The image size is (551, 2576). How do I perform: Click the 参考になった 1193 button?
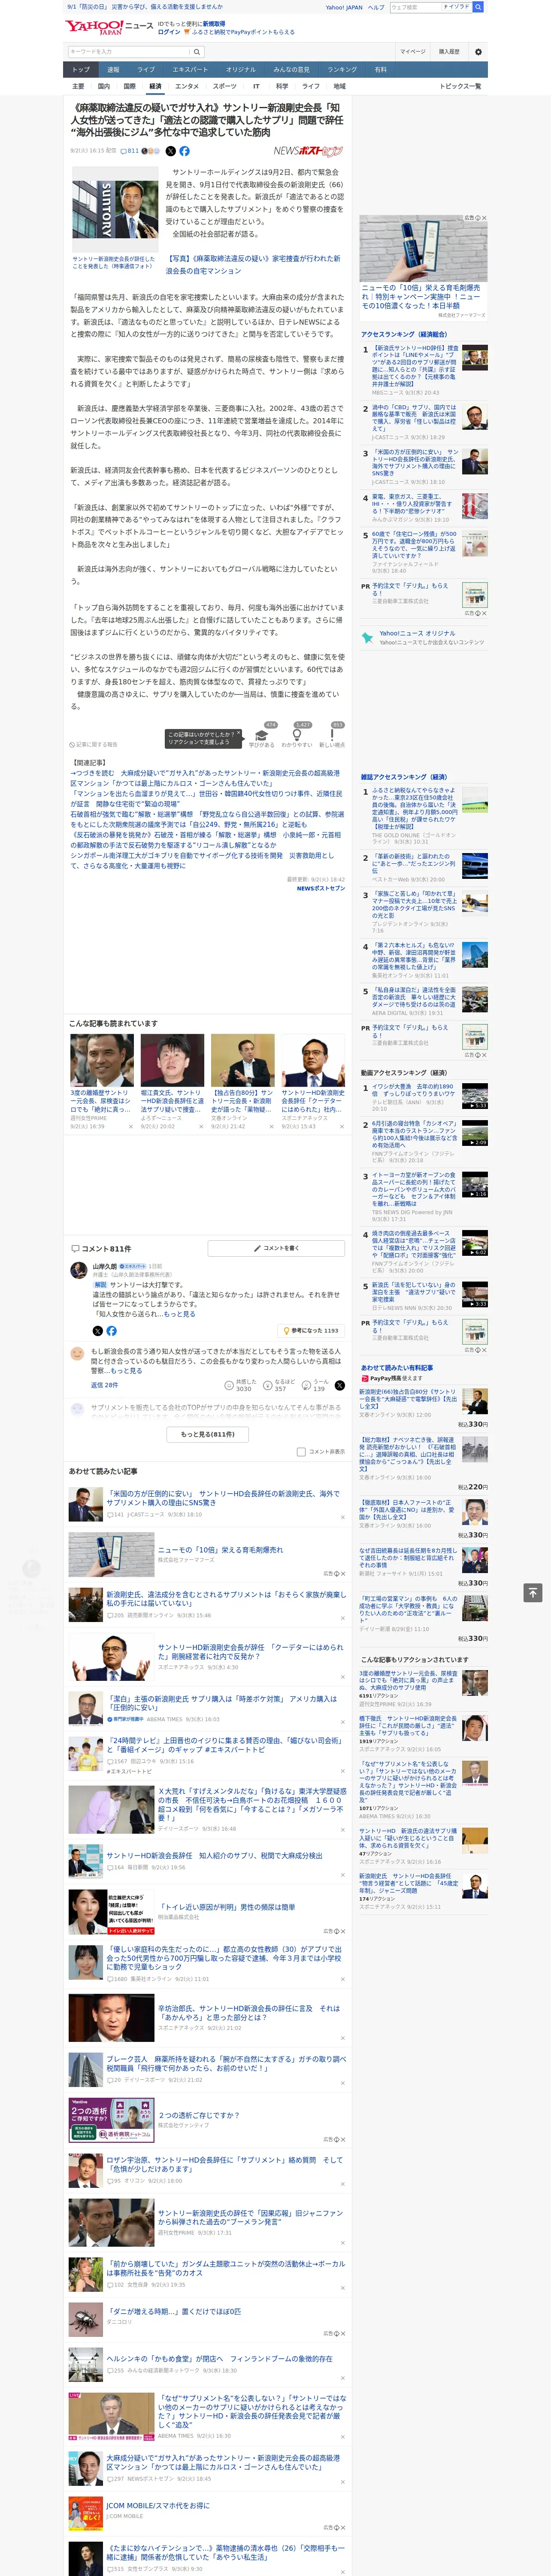[311, 1330]
